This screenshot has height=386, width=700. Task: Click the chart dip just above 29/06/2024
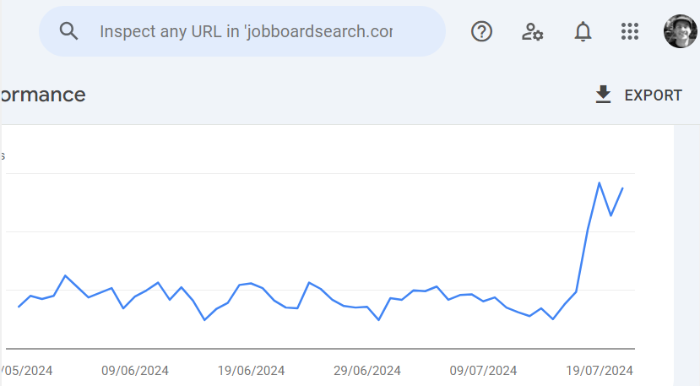[379, 319]
